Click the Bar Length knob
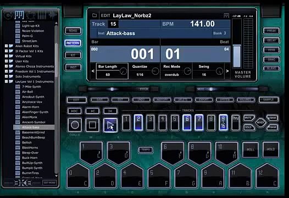The height and width of the screenshot is (198, 289). (123, 71)
